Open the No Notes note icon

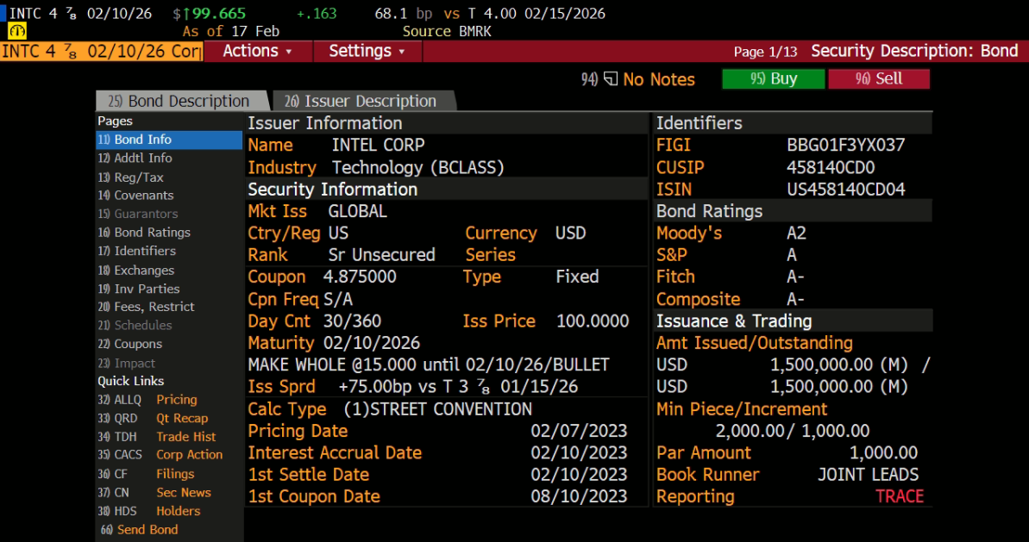[x=611, y=79]
